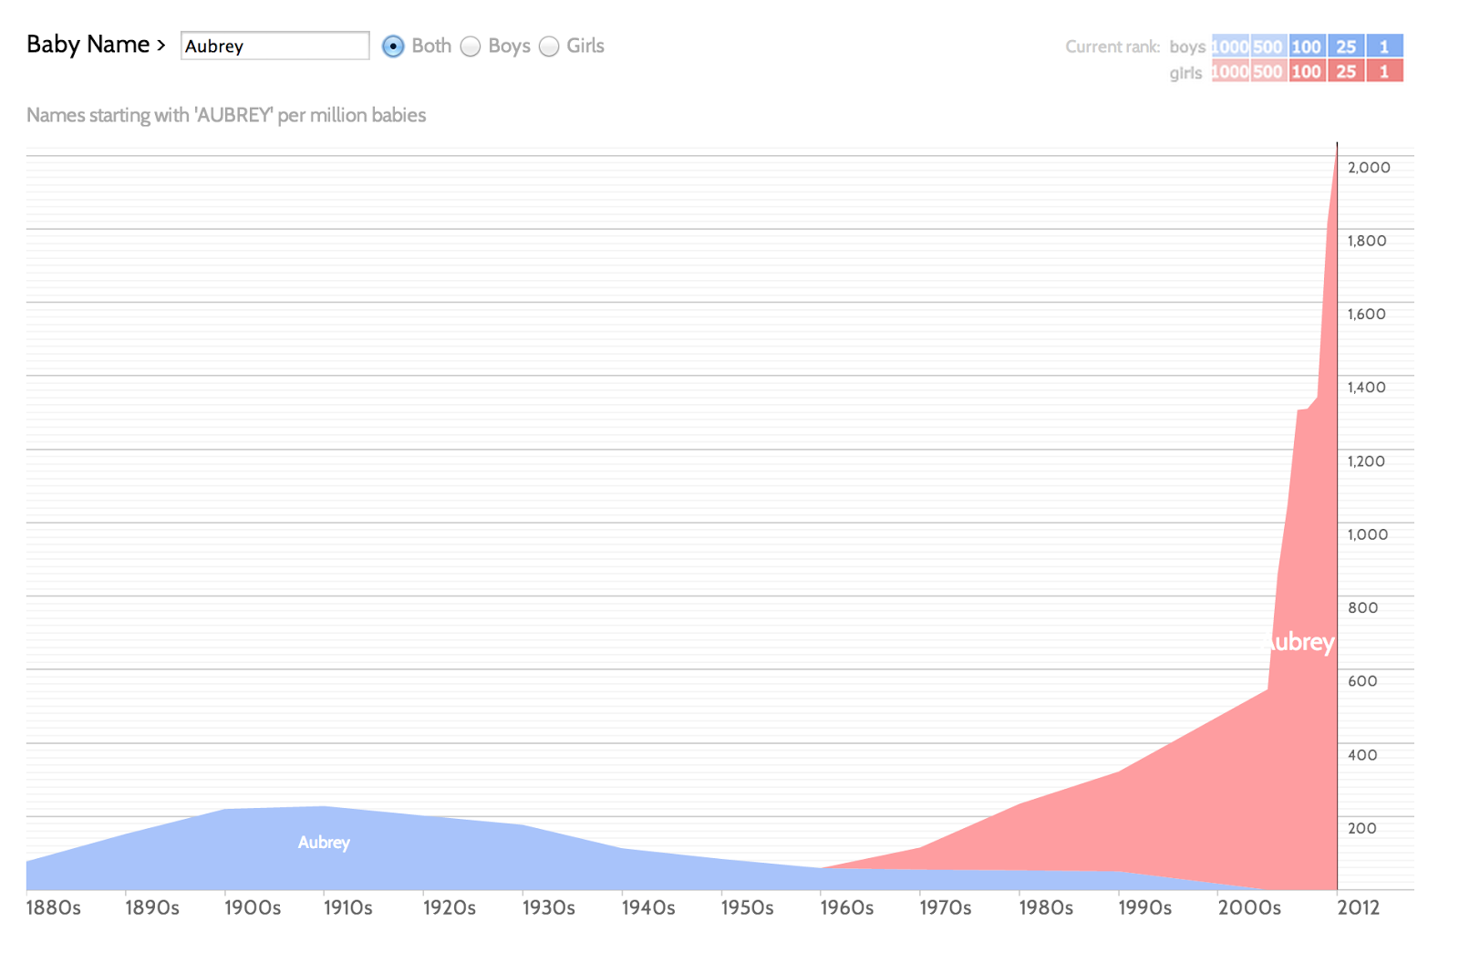Click the 1910s decade label
Image resolution: width=1459 pixels, height=953 pixels.
click(x=348, y=907)
